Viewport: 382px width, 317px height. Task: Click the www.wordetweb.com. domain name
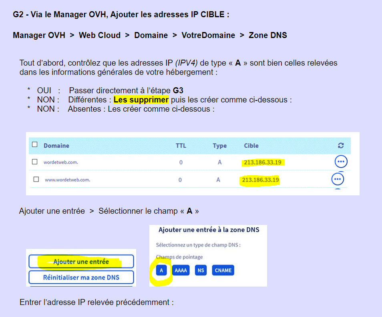point(67,180)
